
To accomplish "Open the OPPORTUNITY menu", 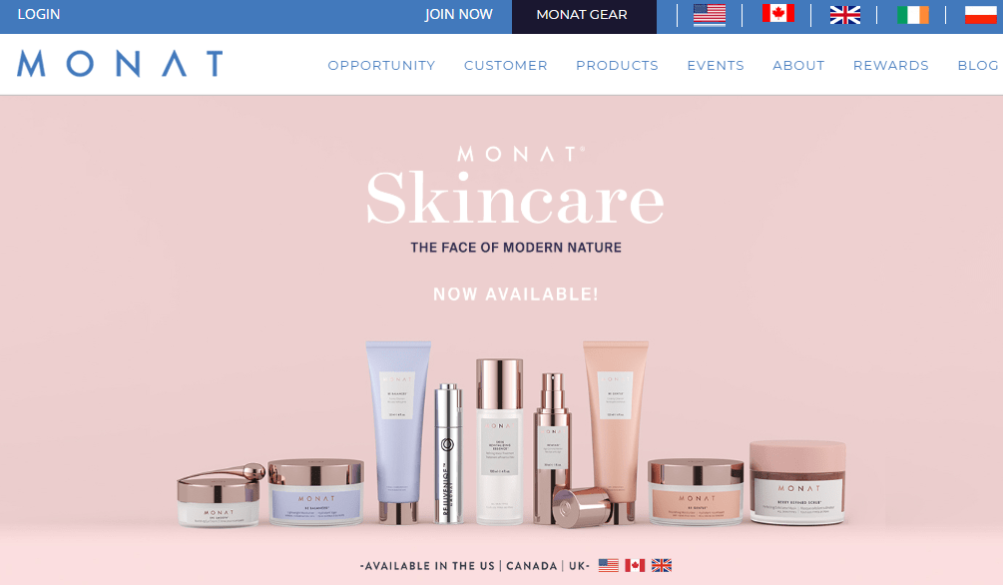I will [x=381, y=65].
